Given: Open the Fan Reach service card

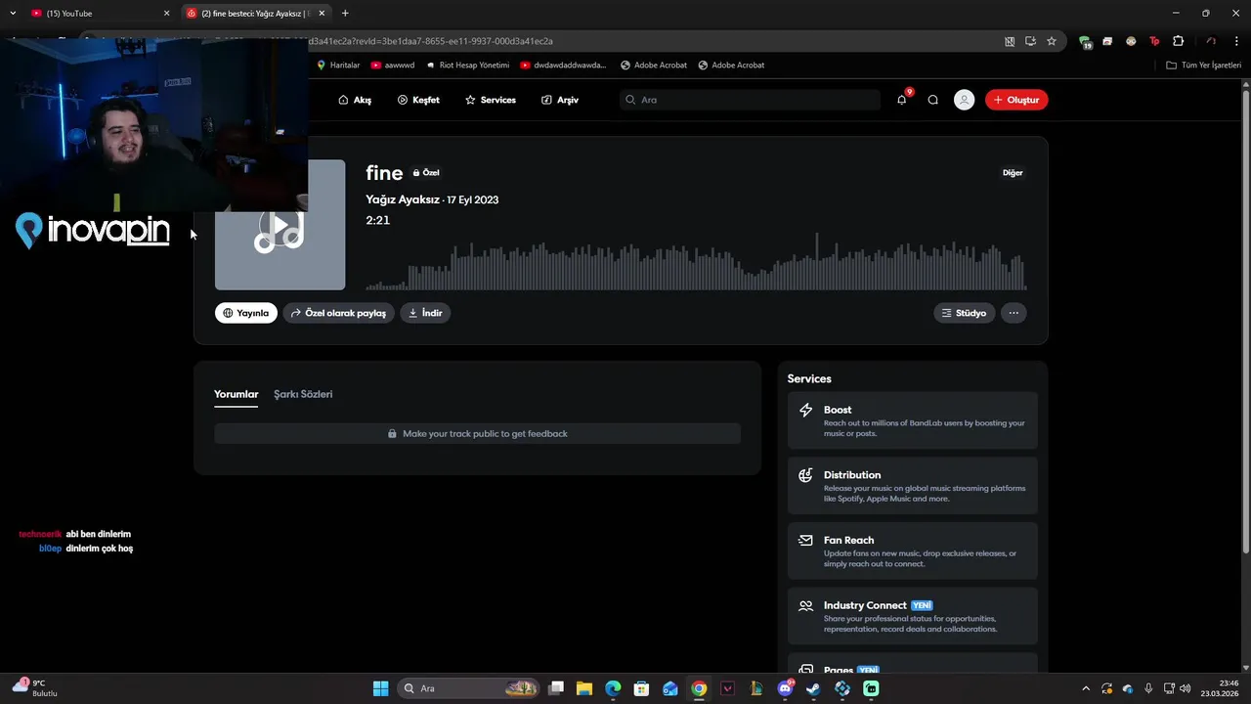Looking at the screenshot, I should click(x=912, y=551).
